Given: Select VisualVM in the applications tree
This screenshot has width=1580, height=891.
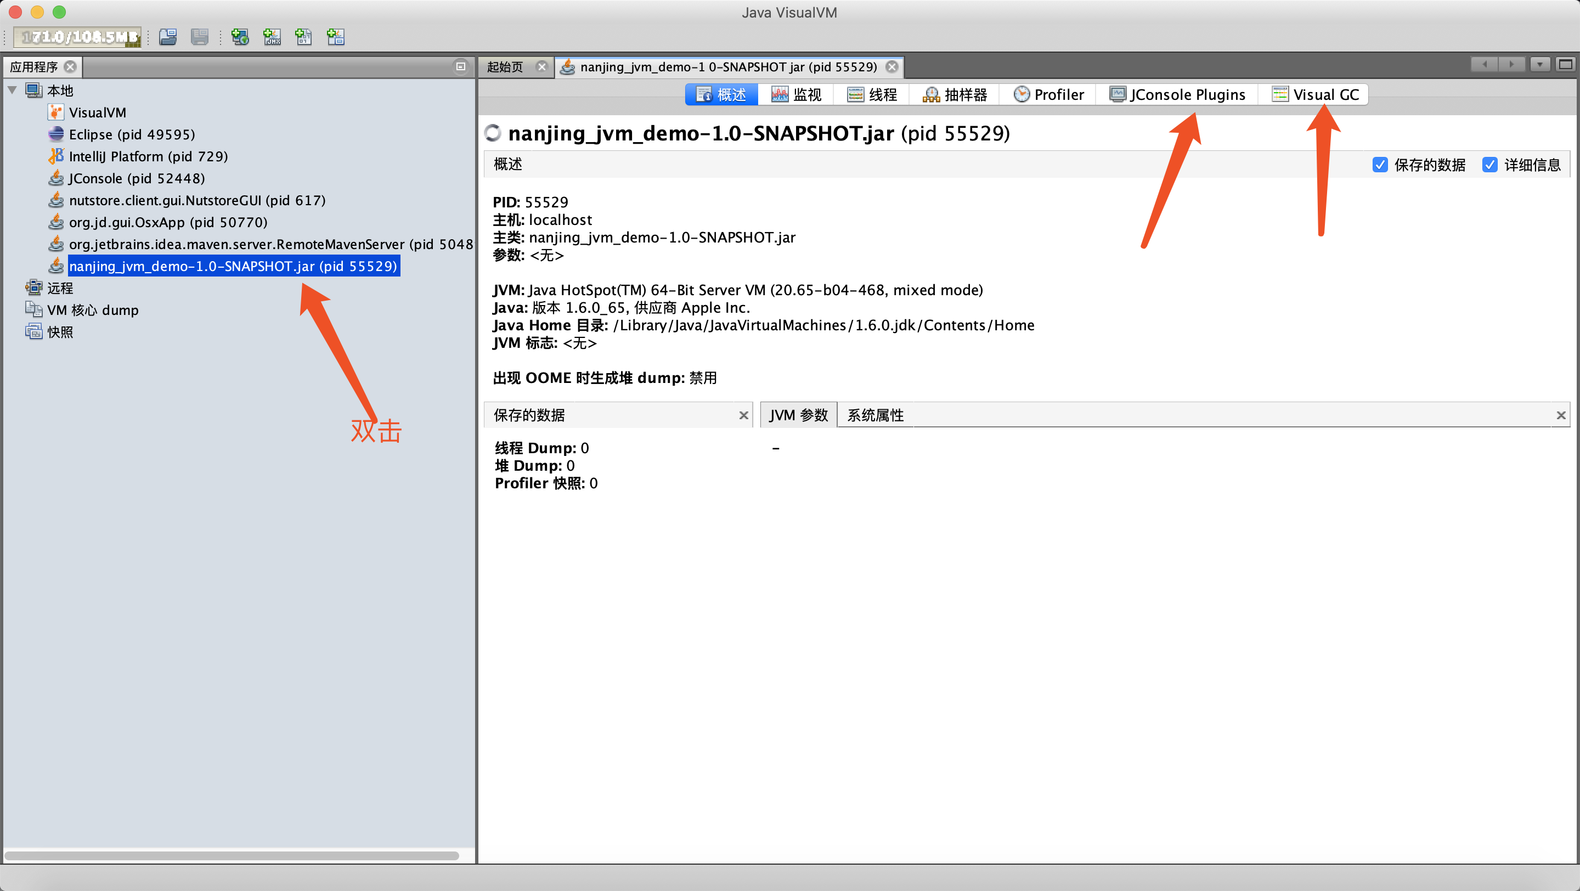Looking at the screenshot, I should pyautogui.click(x=97, y=112).
